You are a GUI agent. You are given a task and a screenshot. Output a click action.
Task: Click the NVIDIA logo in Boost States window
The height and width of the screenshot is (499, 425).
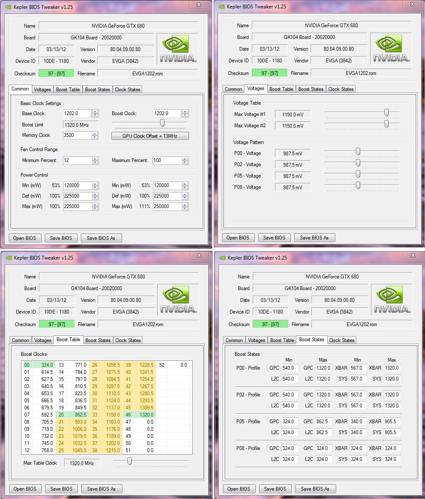coord(392,299)
